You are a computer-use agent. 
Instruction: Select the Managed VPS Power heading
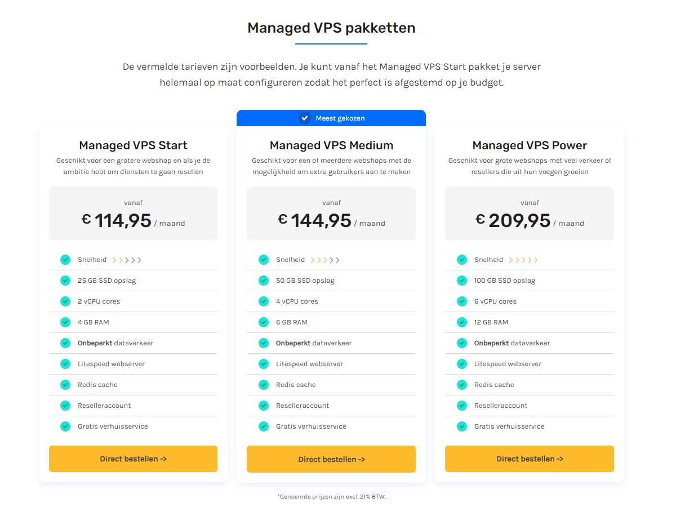(530, 145)
